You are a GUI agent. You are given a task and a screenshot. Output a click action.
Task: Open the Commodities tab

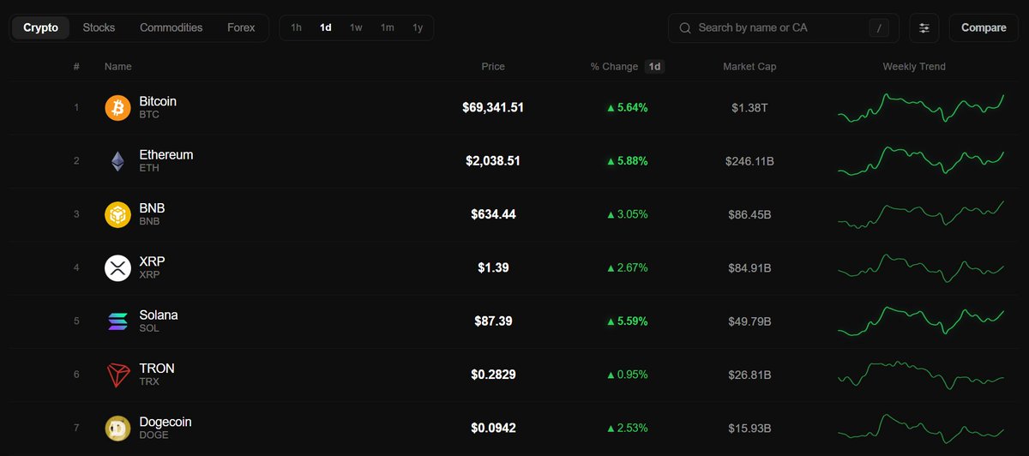tap(171, 27)
